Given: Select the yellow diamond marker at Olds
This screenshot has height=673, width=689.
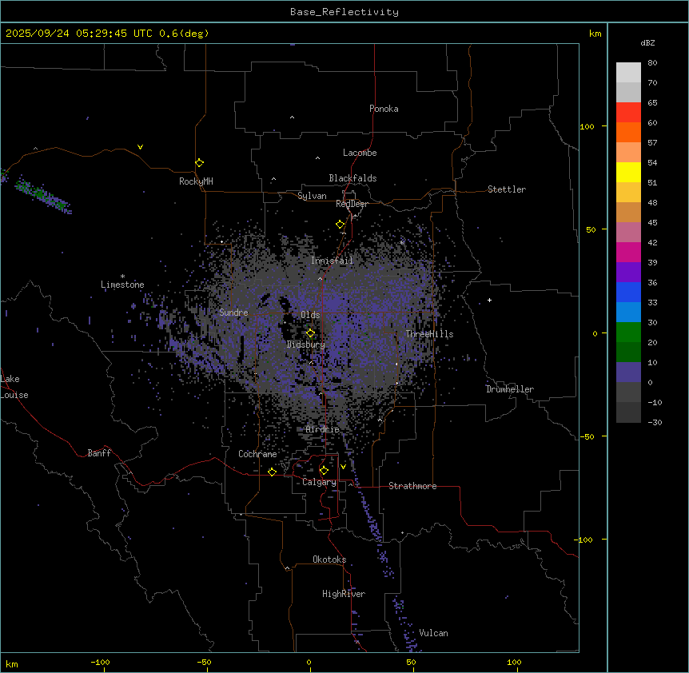Looking at the screenshot, I should point(310,333).
